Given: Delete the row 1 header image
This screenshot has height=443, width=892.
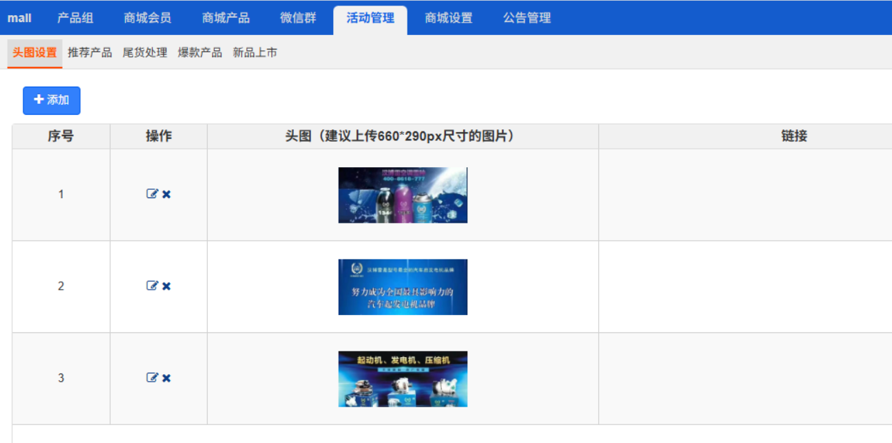Looking at the screenshot, I should (x=167, y=194).
